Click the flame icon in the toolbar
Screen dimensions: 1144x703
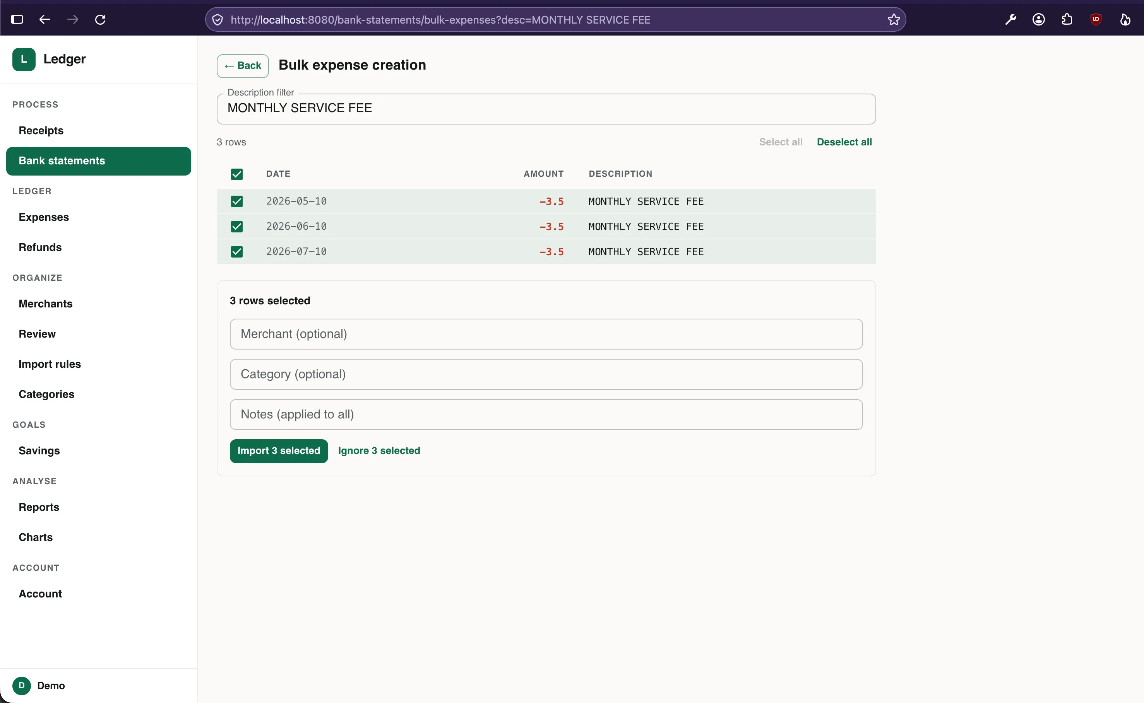pos(1125,19)
